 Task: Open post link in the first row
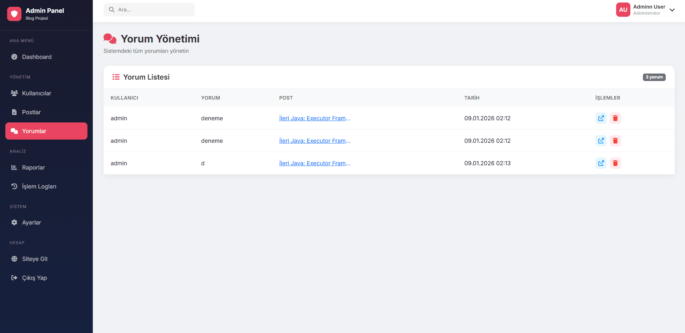(x=314, y=118)
